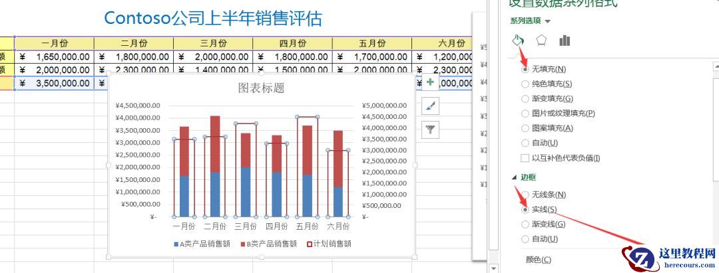The image size is (719, 273).
Task: Click the ¥4,500,000.00 left axis label
Action: [138, 105]
